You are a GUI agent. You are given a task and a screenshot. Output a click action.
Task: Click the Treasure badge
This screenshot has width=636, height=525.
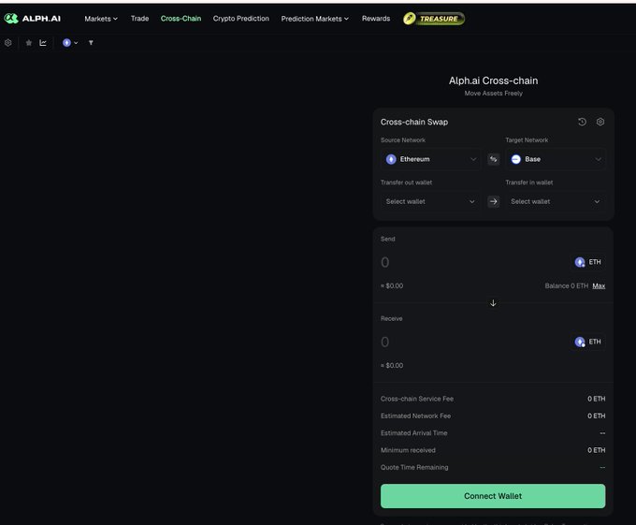(x=434, y=19)
